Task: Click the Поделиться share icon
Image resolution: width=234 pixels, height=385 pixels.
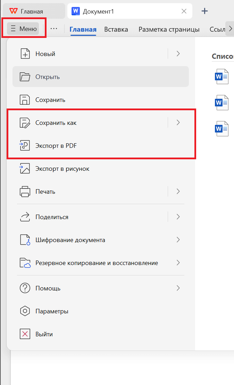Action: tap(25, 217)
